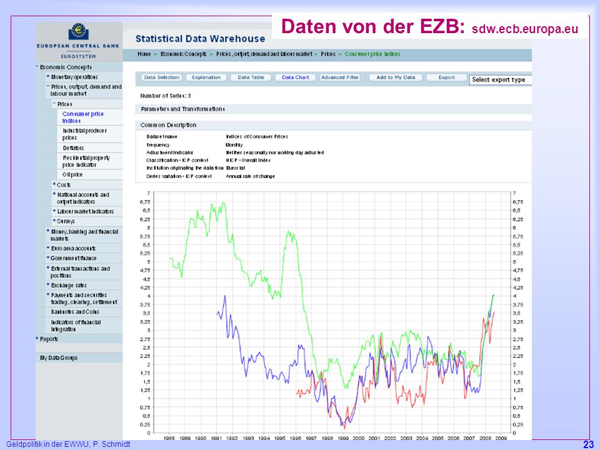Image resolution: width=600 pixels, height=450 pixels.
Task: Open Industrial producer prices in sidebar
Action: [84, 134]
